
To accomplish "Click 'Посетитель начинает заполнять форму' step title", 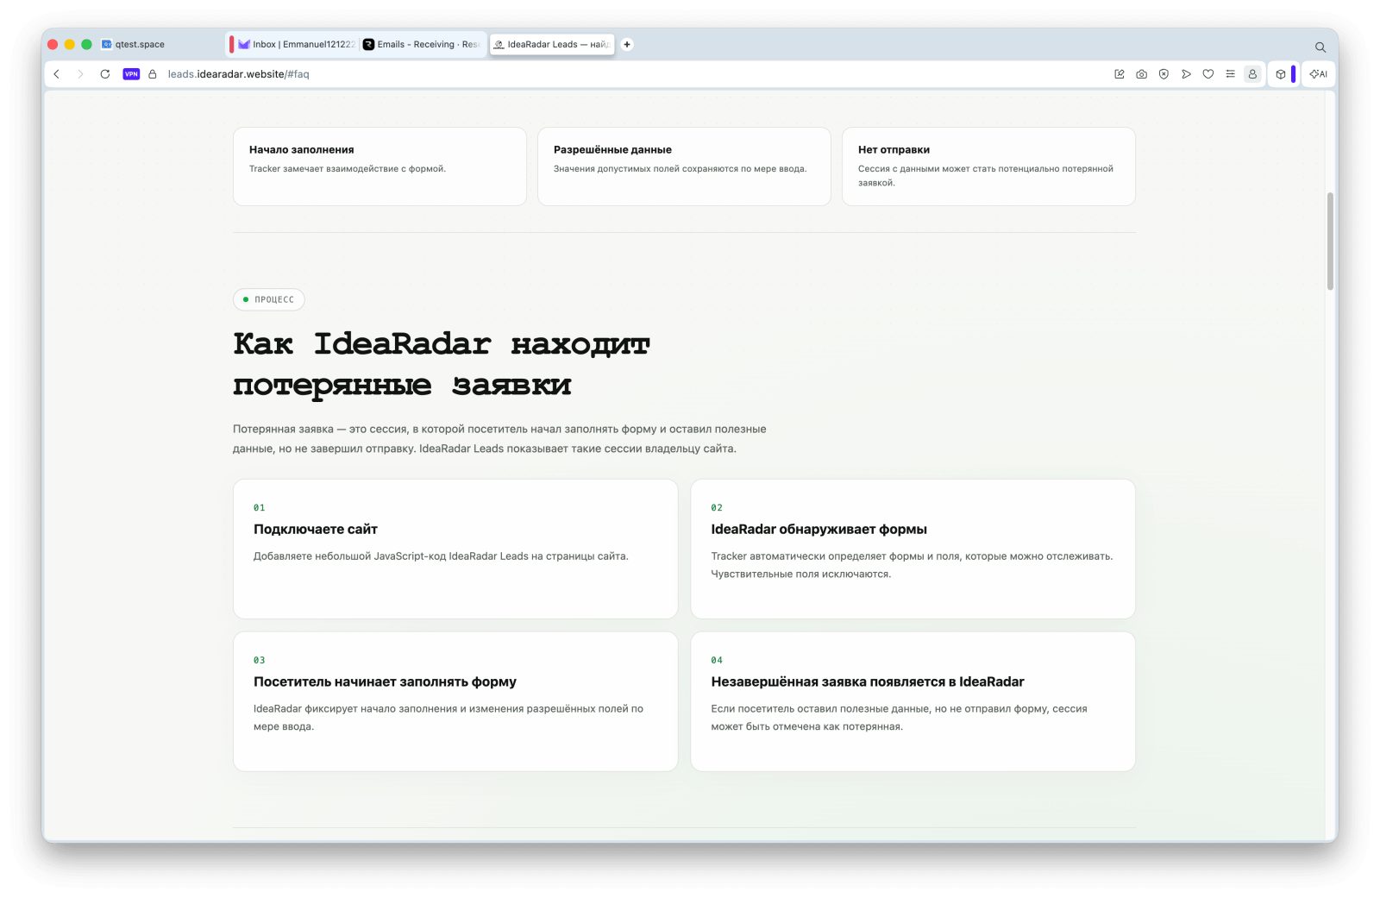I will [385, 682].
